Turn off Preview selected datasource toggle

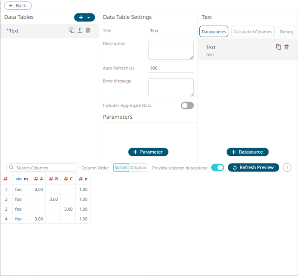[x=217, y=168]
